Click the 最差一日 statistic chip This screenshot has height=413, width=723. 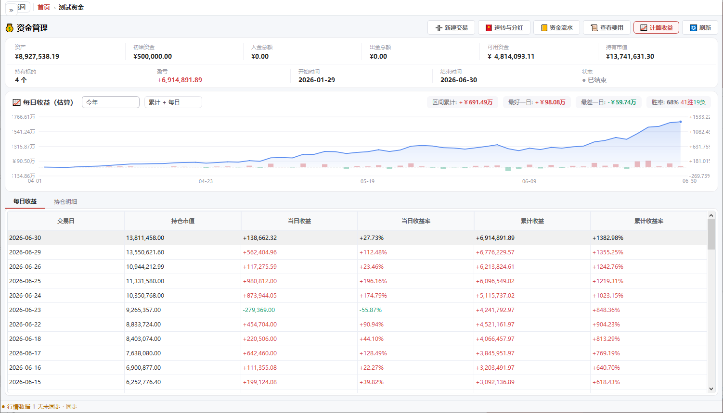coord(608,102)
